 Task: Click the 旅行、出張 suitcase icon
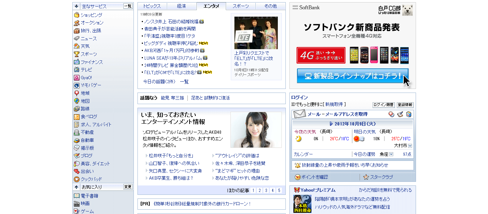76,31
